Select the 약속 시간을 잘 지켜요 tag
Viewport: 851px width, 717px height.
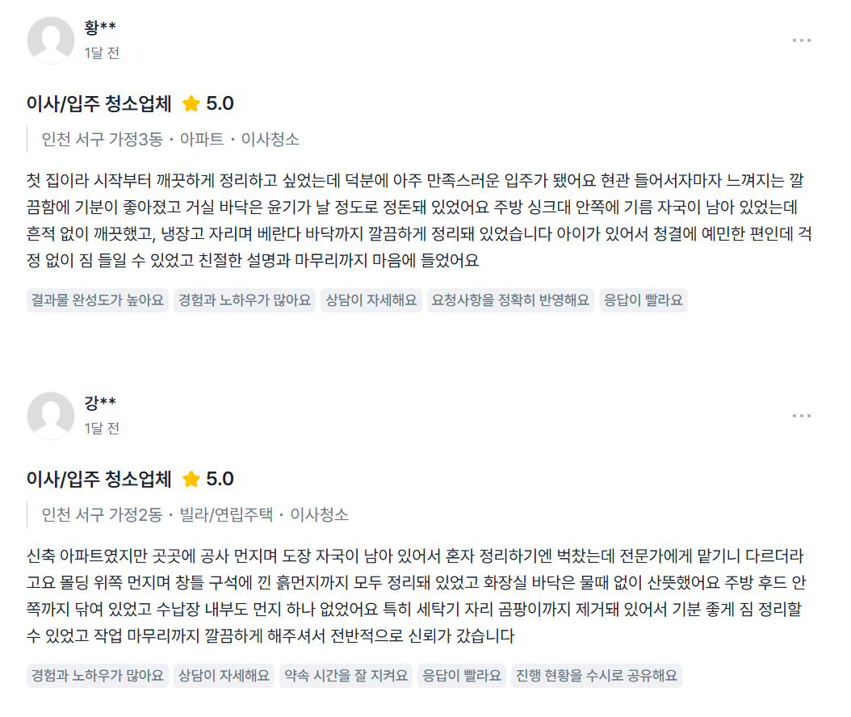pyautogui.click(x=346, y=675)
